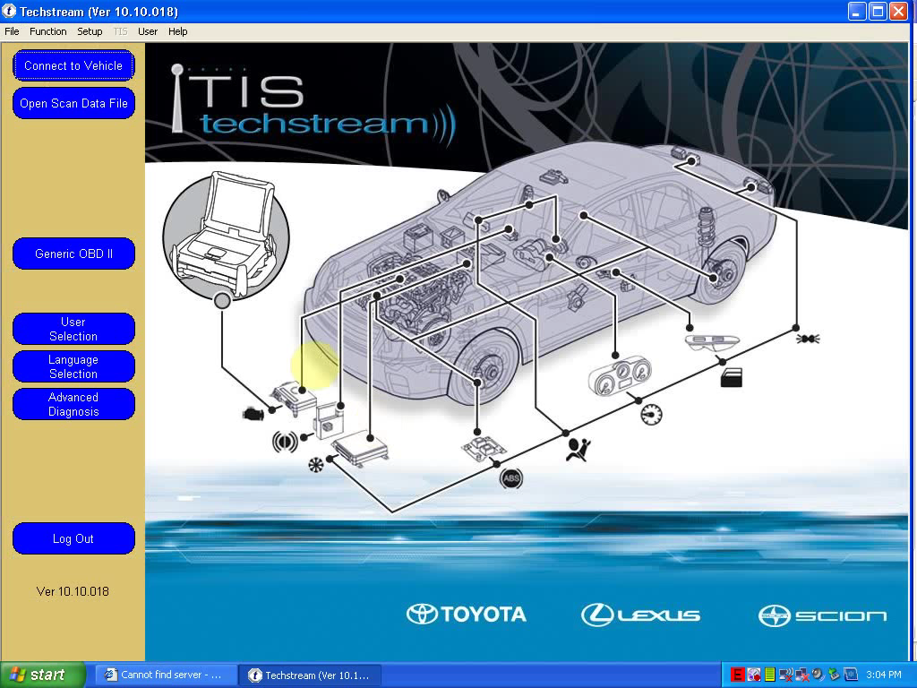Open a scan data file
The image size is (917, 688).
click(x=73, y=104)
